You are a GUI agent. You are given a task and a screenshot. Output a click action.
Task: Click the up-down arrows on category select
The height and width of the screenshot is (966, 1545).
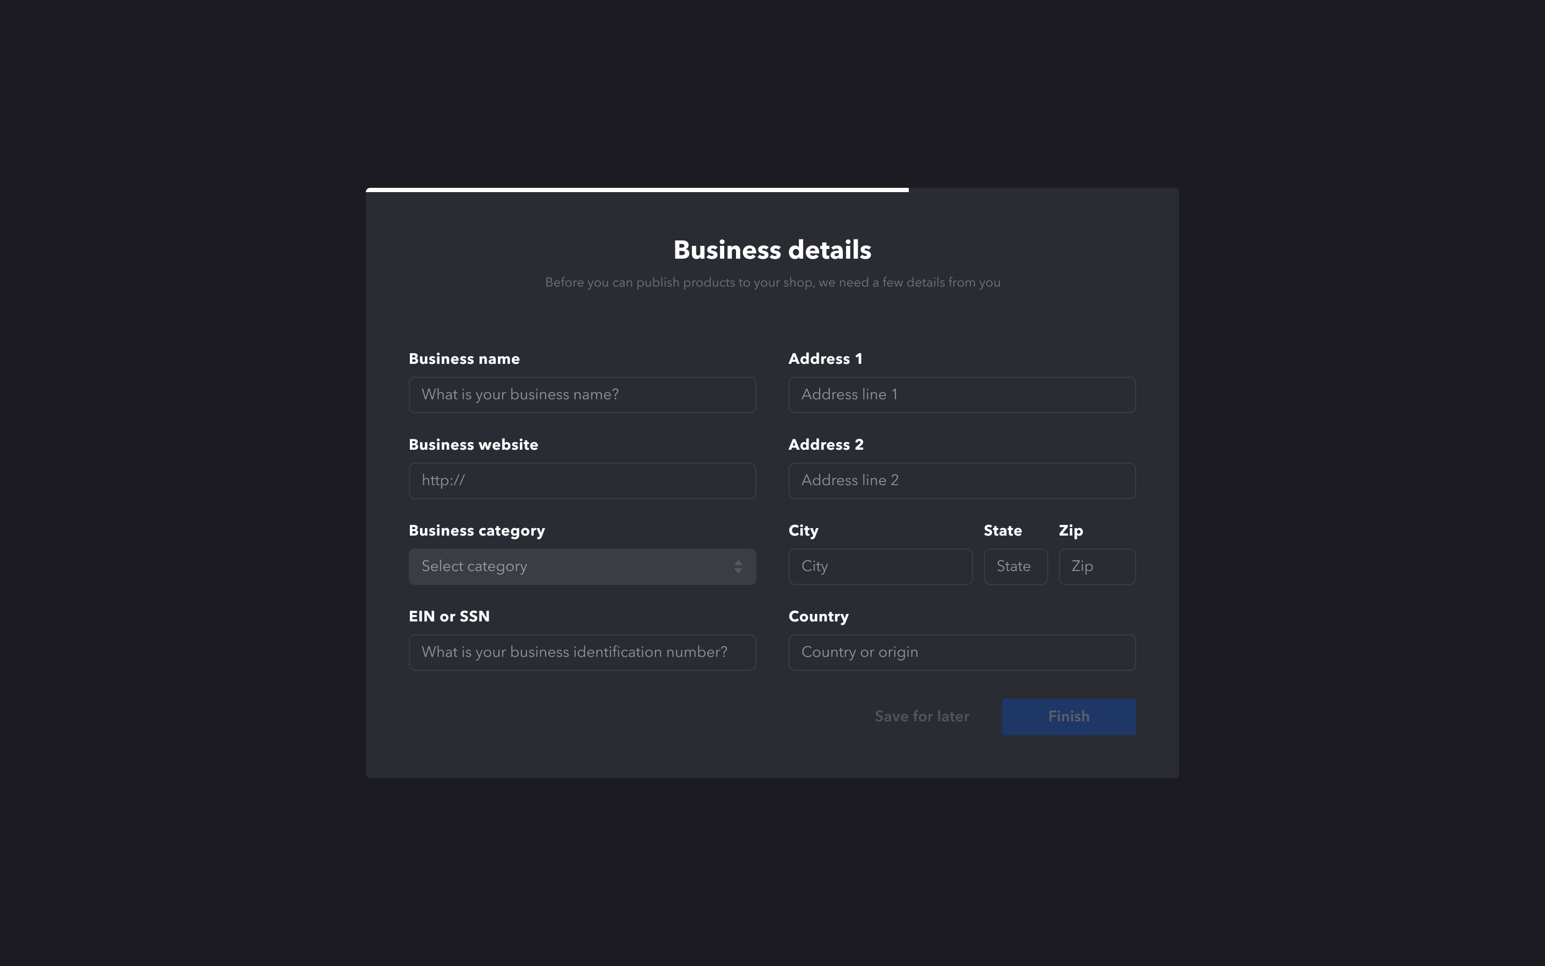point(738,567)
